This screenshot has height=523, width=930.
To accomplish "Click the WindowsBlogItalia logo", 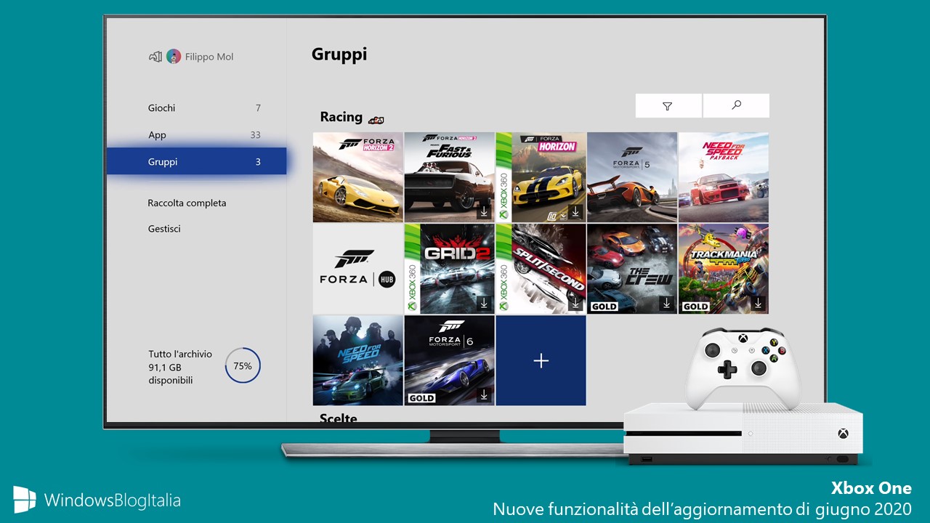I will [97, 500].
